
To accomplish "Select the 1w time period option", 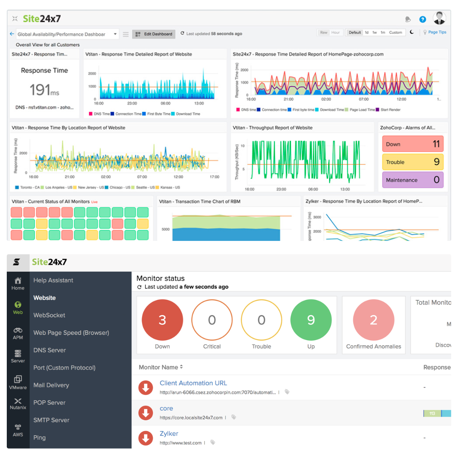I will (374, 33).
